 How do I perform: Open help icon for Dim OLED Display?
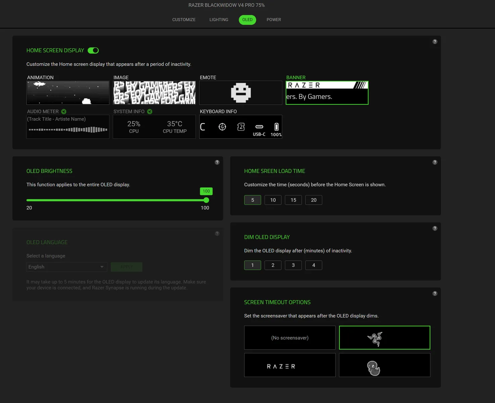point(435,228)
